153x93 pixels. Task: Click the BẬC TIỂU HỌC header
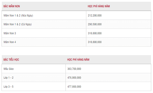[11, 60]
